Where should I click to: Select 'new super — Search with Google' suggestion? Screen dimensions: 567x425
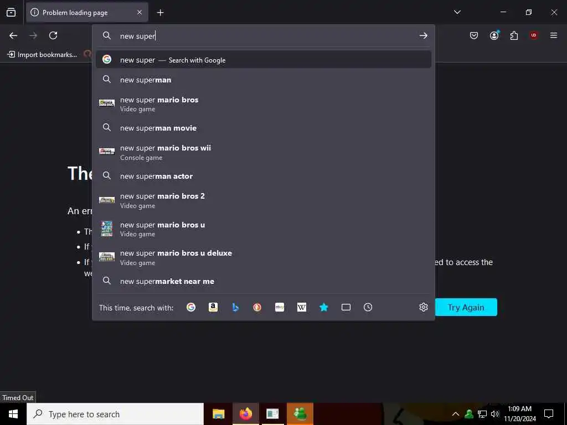263,60
